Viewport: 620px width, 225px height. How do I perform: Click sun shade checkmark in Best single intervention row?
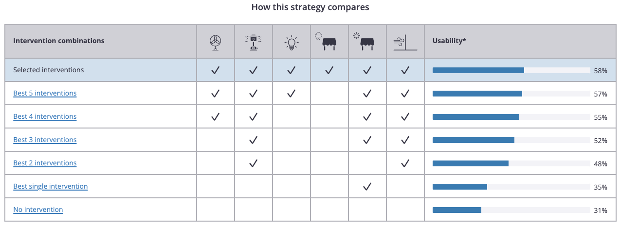(367, 187)
